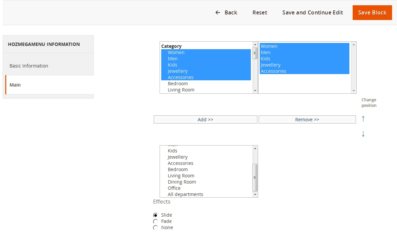
Task: Select Living Room in the Category list
Action: point(181,89)
